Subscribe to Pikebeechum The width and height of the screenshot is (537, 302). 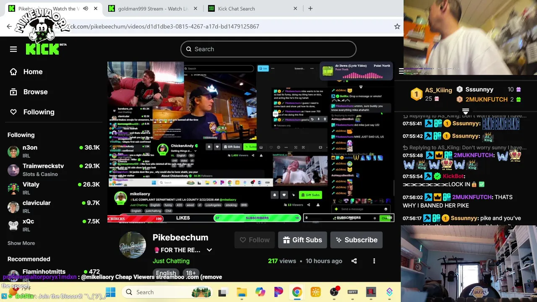point(356,240)
